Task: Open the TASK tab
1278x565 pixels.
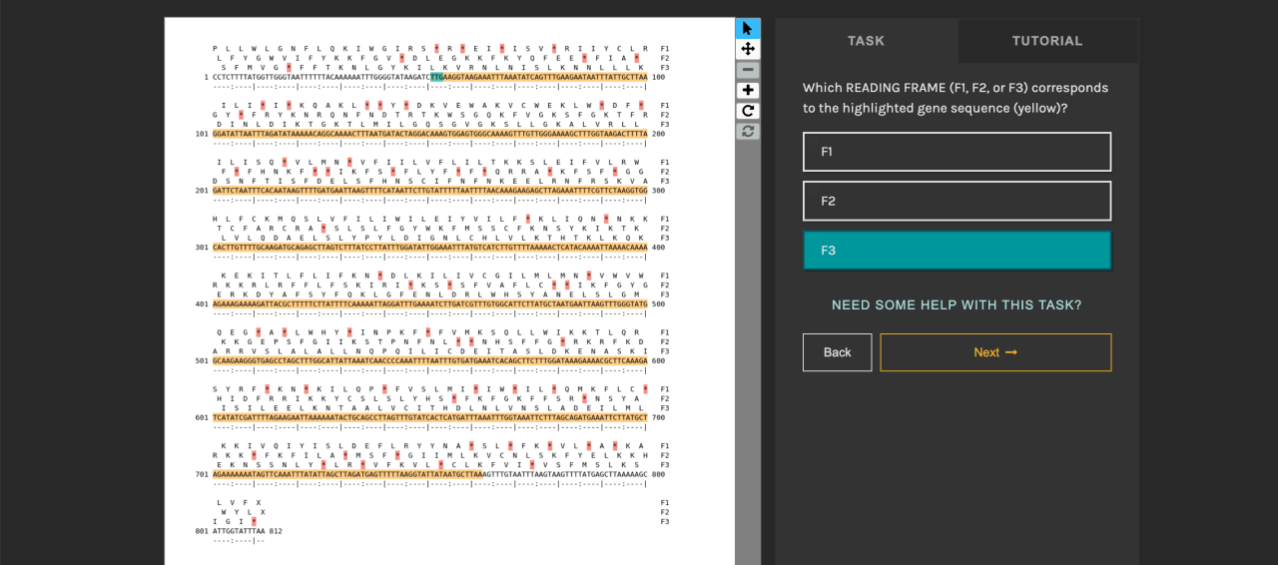Action: [x=866, y=41]
